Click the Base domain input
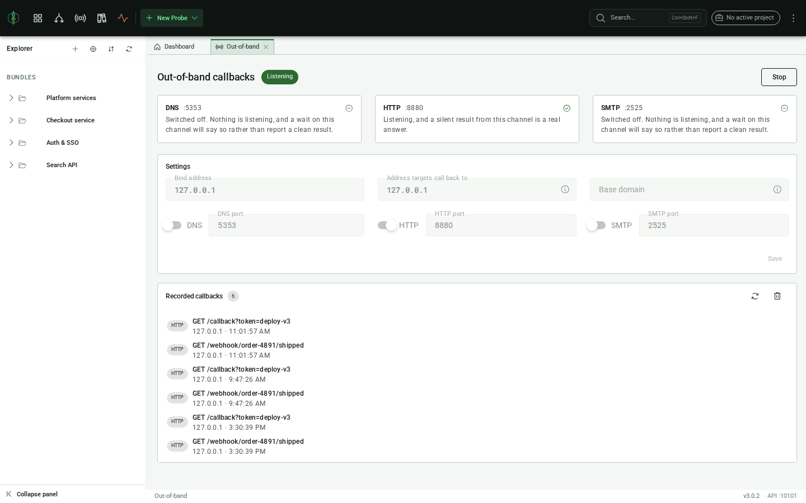This screenshot has height=503, width=806. coord(689,189)
